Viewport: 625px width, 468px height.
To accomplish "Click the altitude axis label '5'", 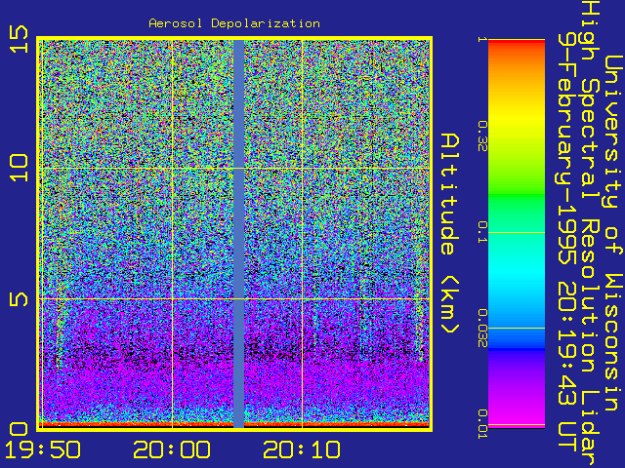I will tap(20, 299).
